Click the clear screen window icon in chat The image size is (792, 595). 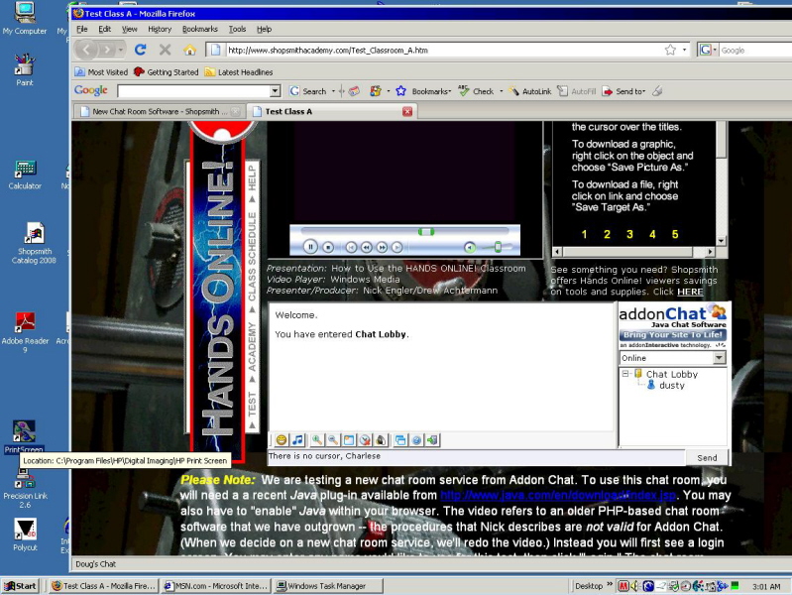(349, 440)
